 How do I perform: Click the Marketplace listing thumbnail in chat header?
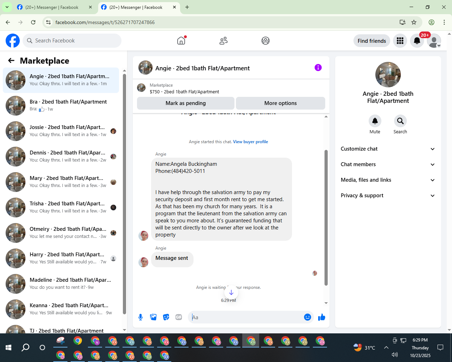pyautogui.click(x=141, y=88)
